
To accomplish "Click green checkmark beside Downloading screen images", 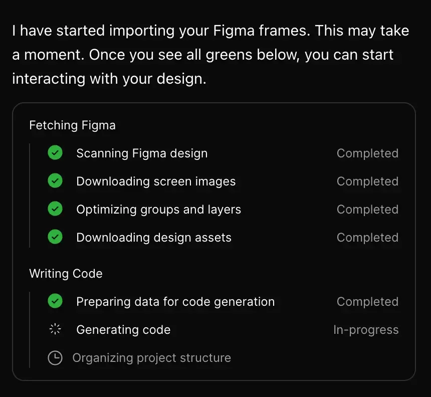I will click(55, 180).
